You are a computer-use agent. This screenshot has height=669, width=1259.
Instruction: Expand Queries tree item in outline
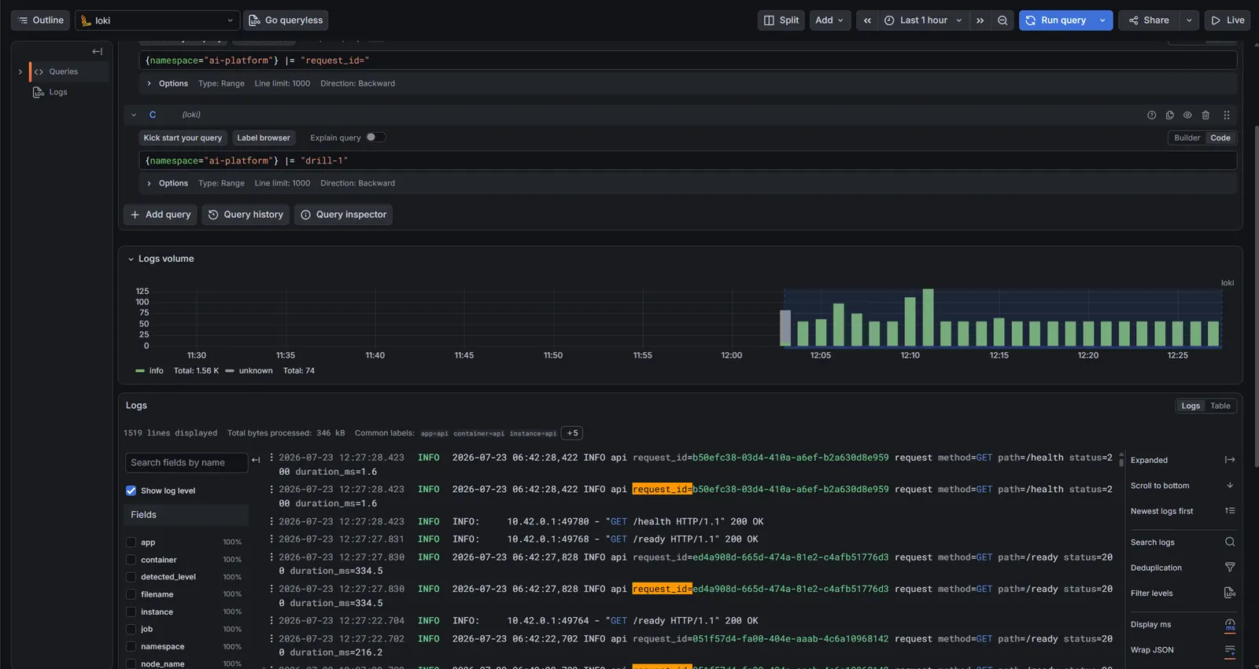point(20,72)
